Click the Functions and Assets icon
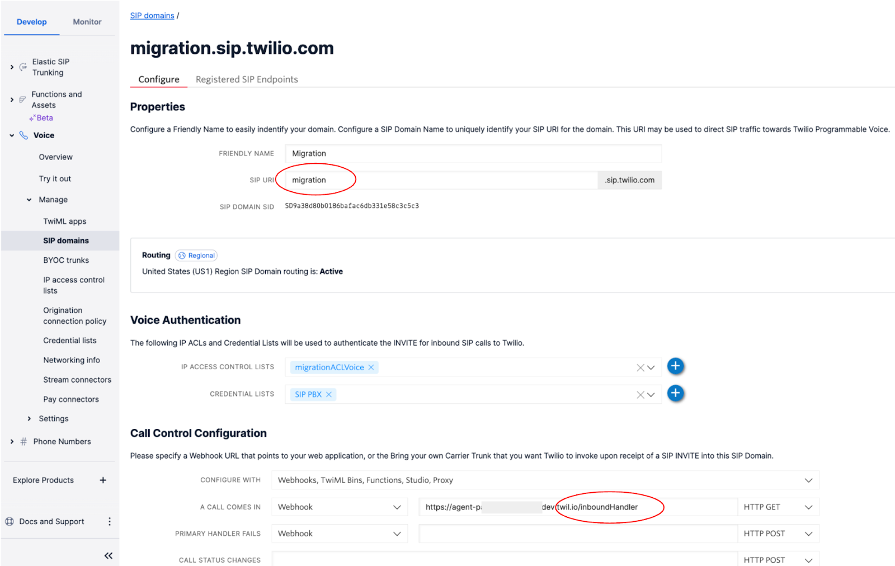The width and height of the screenshot is (895, 566). [x=22, y=100]
